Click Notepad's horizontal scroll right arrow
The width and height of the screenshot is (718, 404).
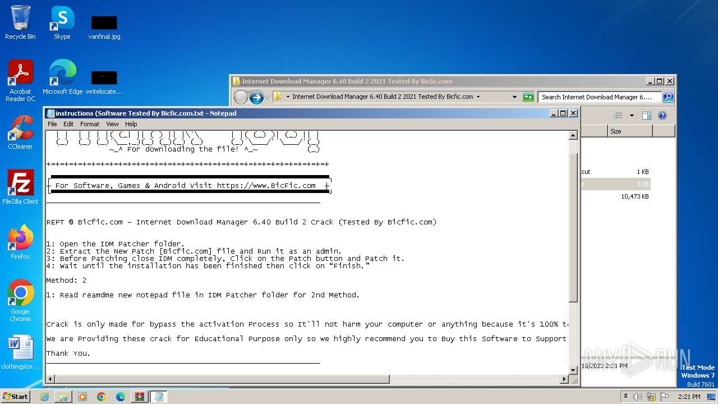point(564,379)
